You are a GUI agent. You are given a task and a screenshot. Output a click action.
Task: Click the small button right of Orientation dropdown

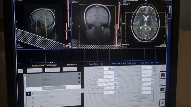(118, 84)
